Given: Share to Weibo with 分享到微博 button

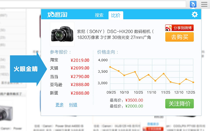Looking at the screenshot, I should coord(179,28).
